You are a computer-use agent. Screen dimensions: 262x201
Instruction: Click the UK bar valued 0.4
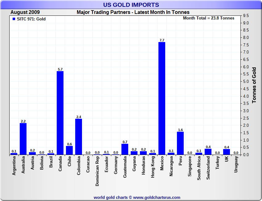(227, 152)
